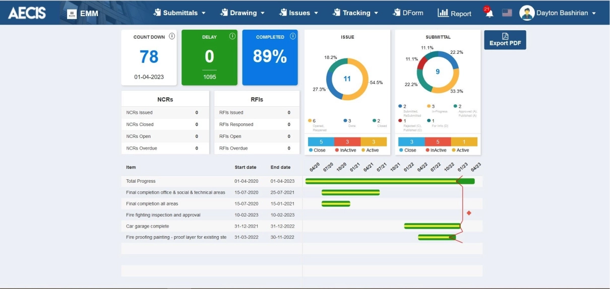Viewport: 610px width, 289px height.
Task: Expand the Submittals dropdown arrow
Action: point(204,14)
